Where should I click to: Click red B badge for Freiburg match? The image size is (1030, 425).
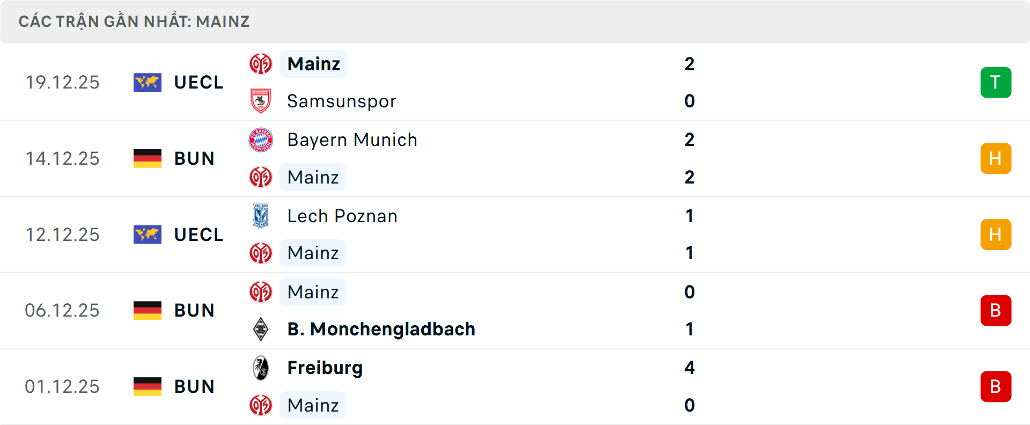[996, 386]
